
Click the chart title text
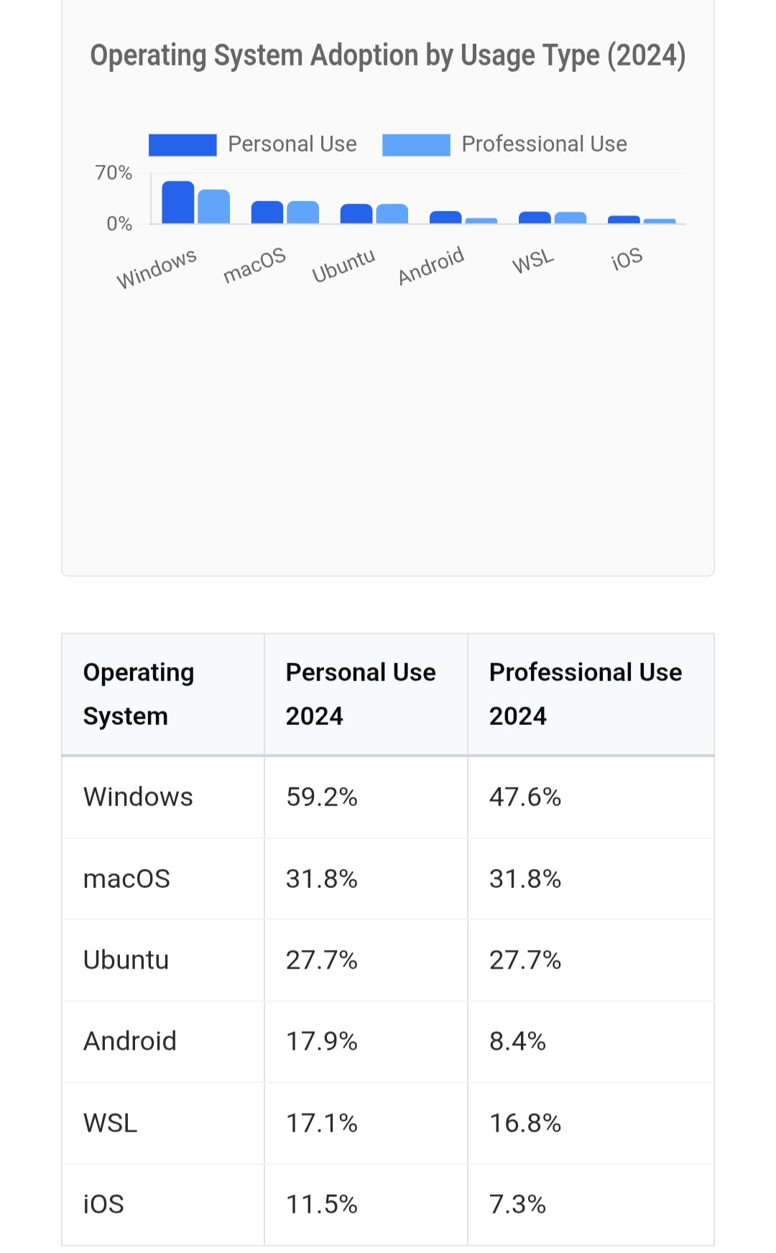coord(388,55)
